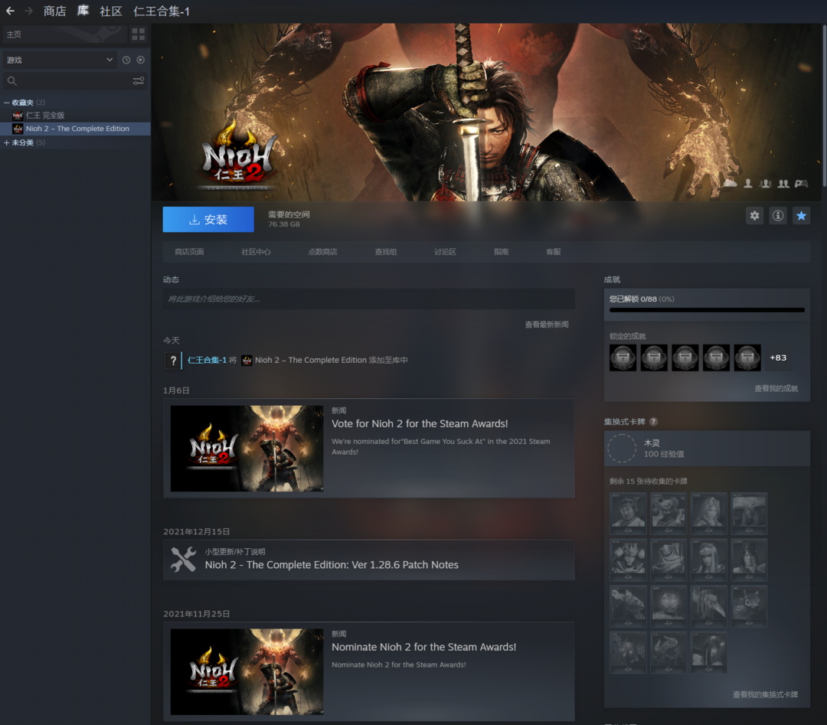Click the achievement progress bar
The width and height of the screenshot is (827, 725).
pyautogui.click(x=706, y=310)
